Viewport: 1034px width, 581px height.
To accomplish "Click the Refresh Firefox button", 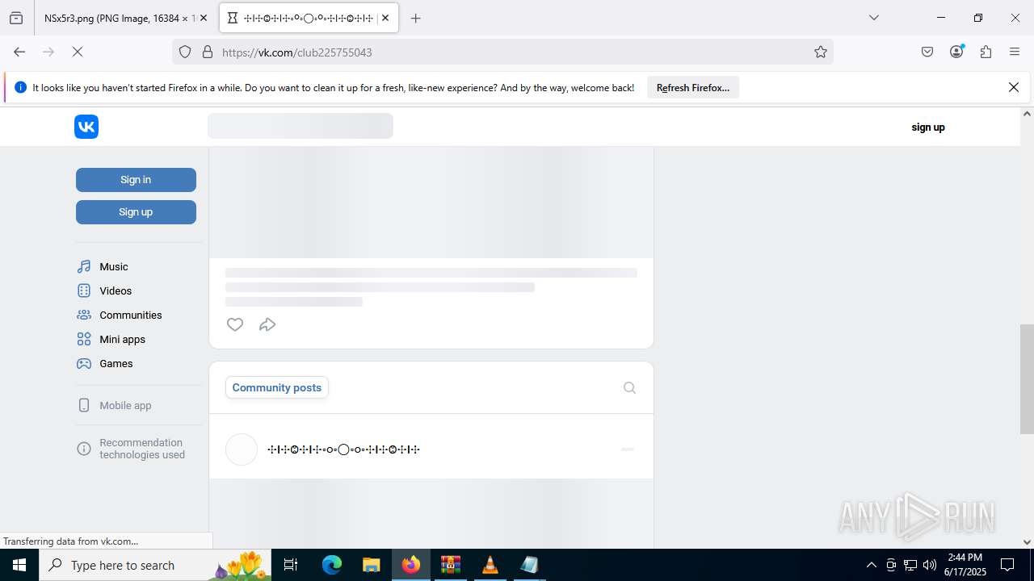I will coord(693,88).
